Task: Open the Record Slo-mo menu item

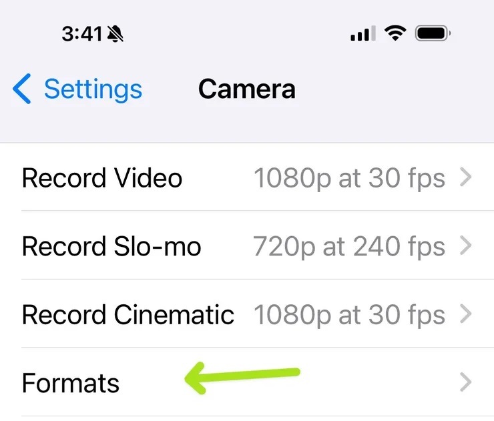Action: pyautogui.click(x=111, y=247)
